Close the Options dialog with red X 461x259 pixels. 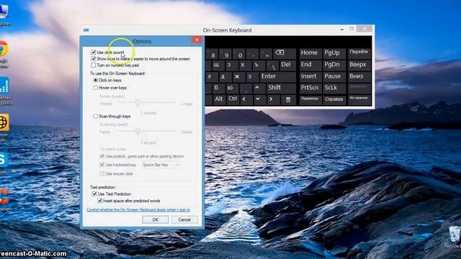click(x=197, y=40)
